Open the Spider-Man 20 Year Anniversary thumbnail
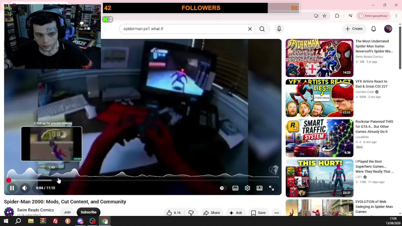The height and width of the screenshot is (226, 402). coord(319,58)
